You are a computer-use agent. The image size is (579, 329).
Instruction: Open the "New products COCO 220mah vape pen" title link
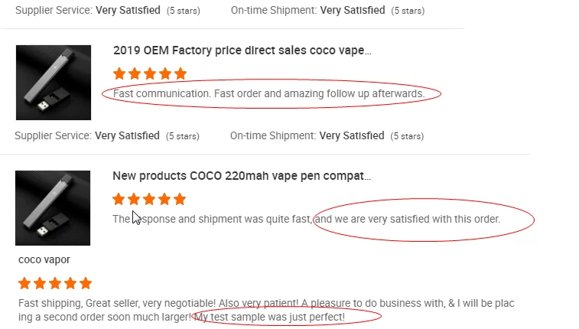(242, 176)
